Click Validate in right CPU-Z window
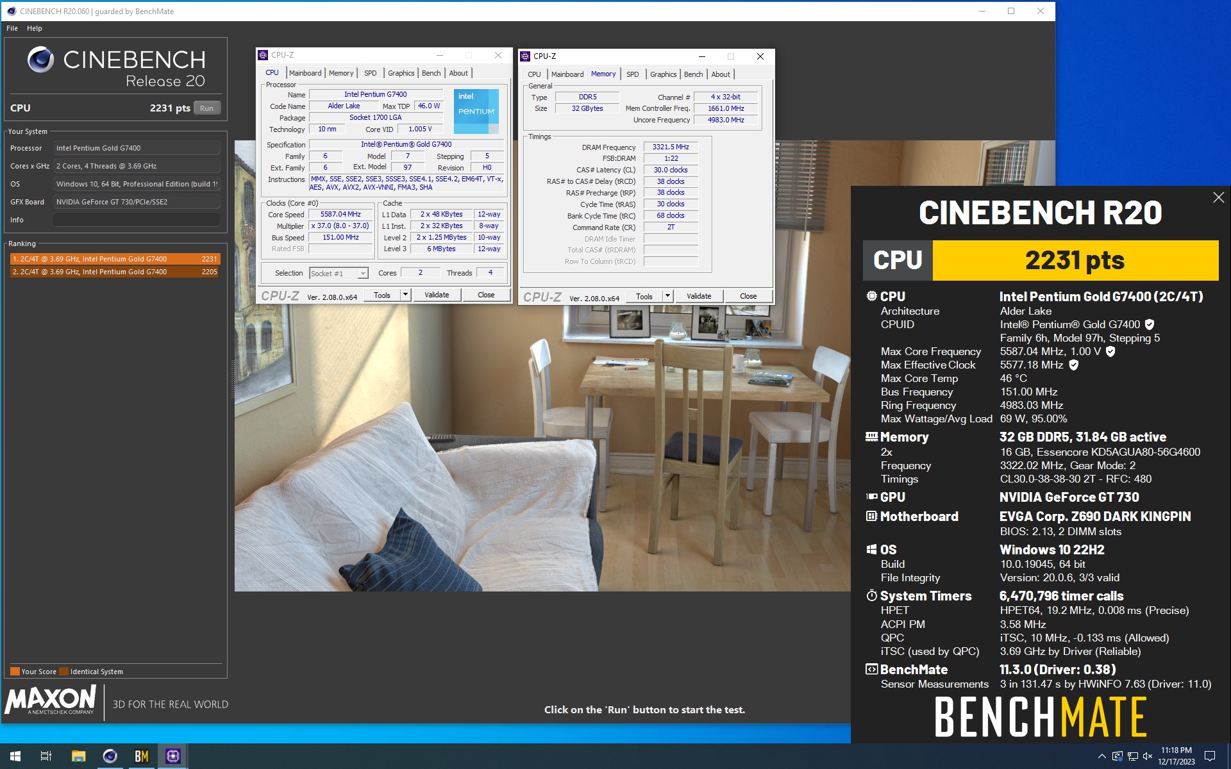The image size is (1231, 769). pyautogui.click(x=699, y=297)
